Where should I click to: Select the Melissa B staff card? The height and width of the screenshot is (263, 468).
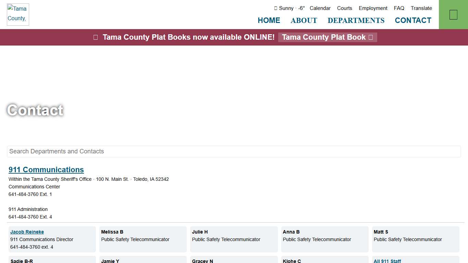(x=143, y=239)
